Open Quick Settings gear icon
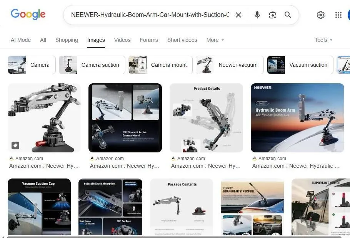The image size is (350, 238). (320, 15)
